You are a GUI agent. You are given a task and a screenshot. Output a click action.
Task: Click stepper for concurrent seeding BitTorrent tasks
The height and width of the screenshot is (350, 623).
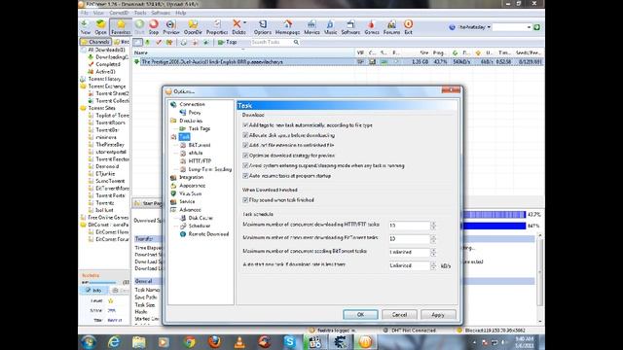(x=433, y=253)
